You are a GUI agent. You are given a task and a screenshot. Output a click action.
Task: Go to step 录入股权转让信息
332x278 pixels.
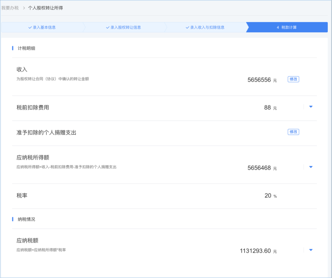(x=124, y=27)
